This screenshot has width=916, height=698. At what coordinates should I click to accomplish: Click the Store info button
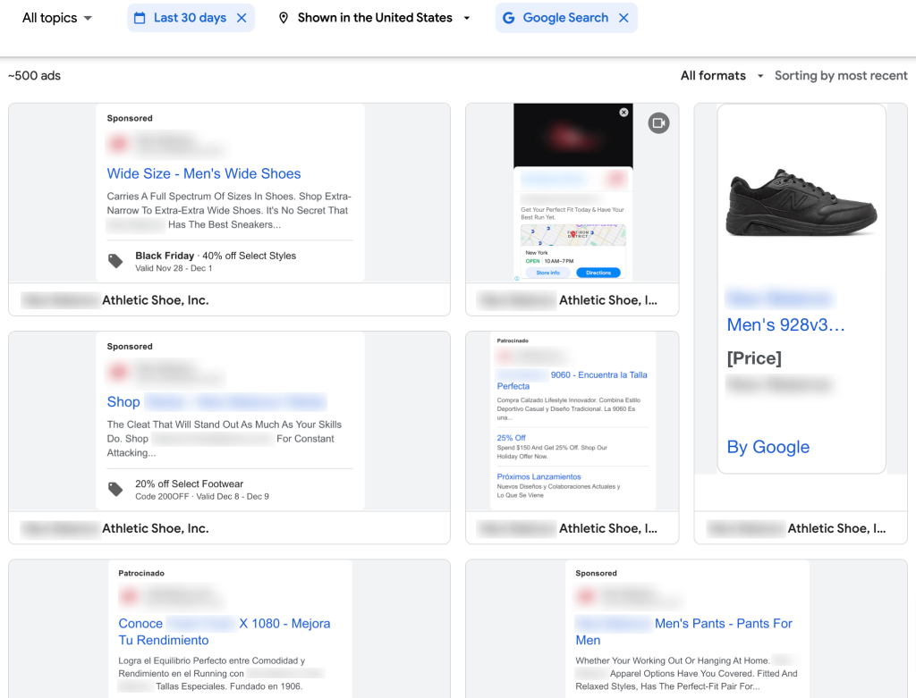click(x=547, y=272)
